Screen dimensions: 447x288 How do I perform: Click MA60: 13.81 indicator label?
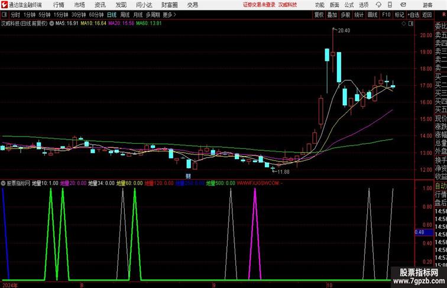[149, 24]
